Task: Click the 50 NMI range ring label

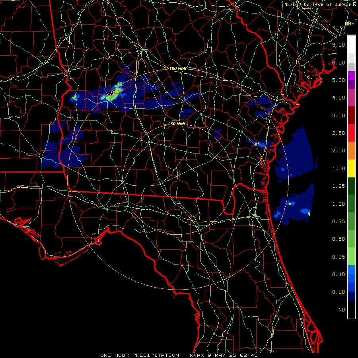Action: [178, 124]
